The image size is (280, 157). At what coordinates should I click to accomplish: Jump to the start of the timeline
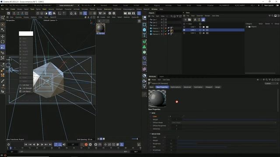[x=26, y=144]
